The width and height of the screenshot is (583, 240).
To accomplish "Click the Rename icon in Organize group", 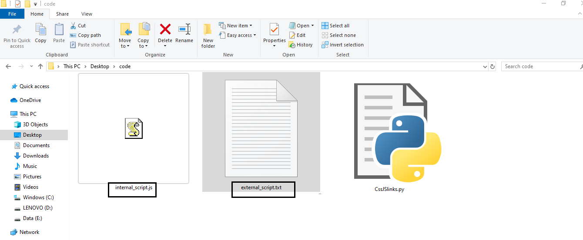I will pyautogui.click(x=184, y=30).
